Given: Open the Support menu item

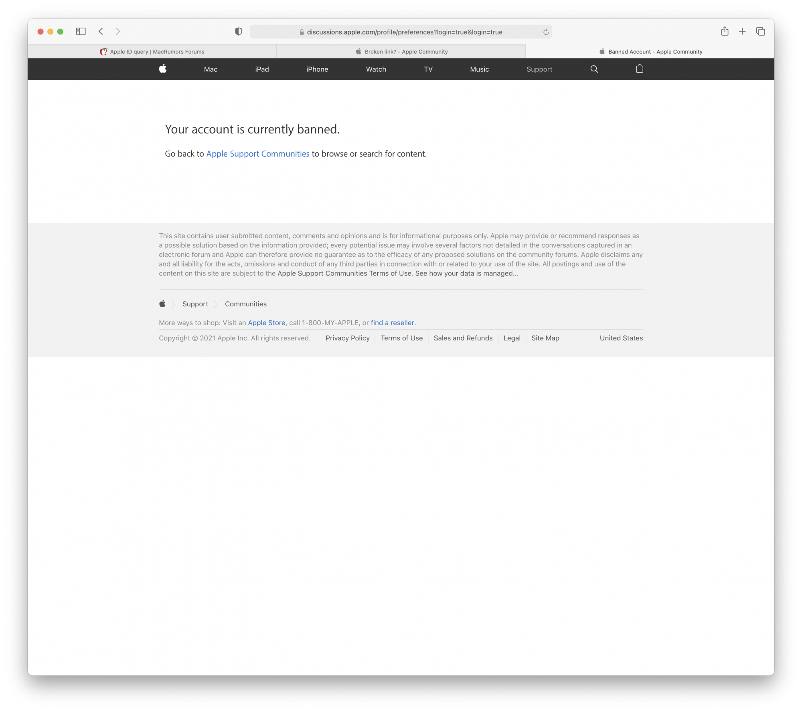Looking at the screenshot, I should (539, 69).
